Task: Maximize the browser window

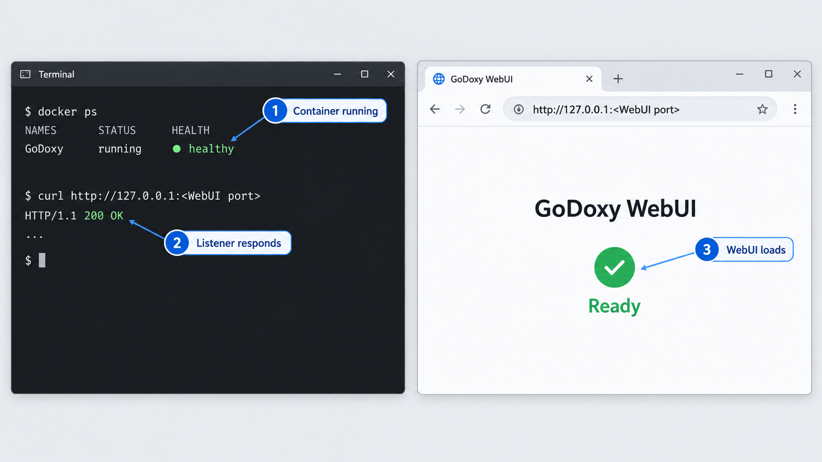Action: tap(768, 74)
